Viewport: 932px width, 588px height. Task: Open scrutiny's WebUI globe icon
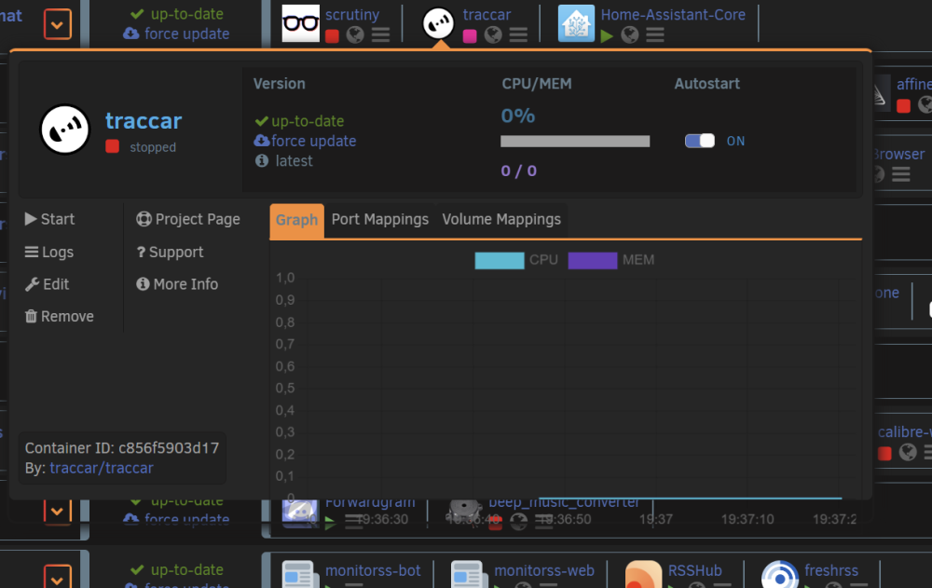pos(355,35)
